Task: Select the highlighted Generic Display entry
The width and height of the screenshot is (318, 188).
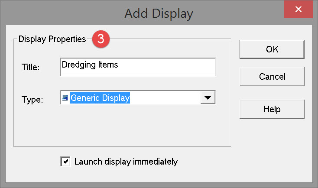Action: coord(100,98)
